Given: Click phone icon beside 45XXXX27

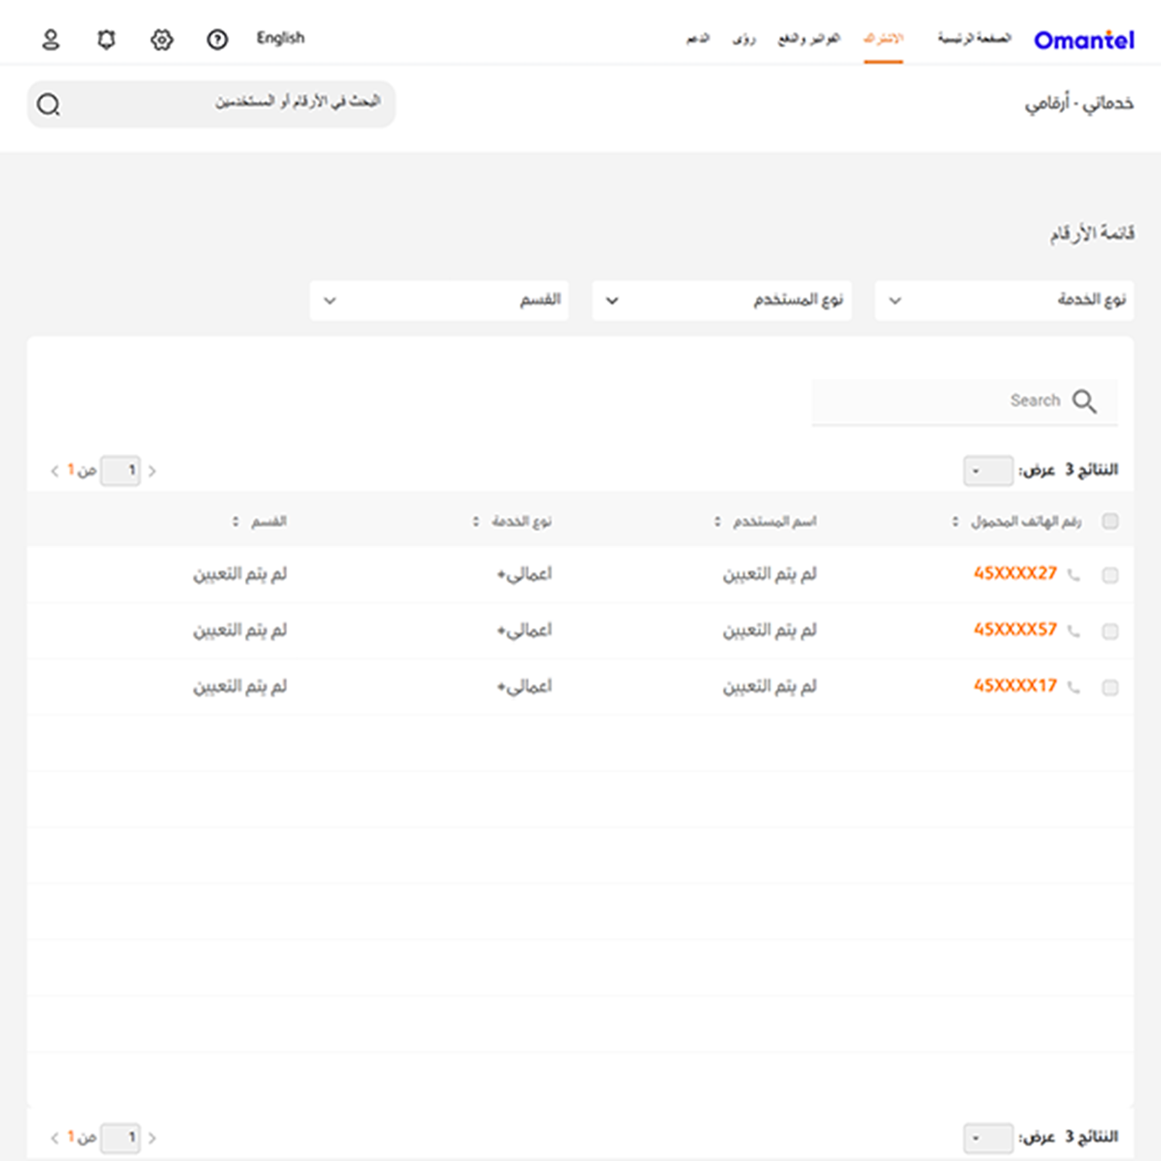Looking at the screenshot, I should 1073,575.
